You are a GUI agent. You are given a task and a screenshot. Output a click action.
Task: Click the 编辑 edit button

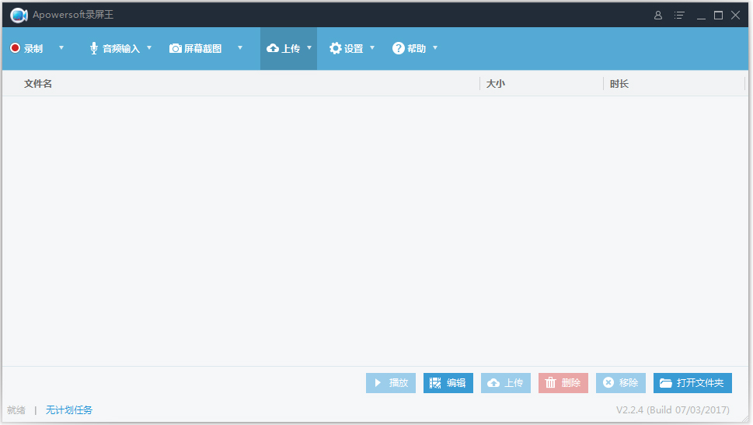coord(448,383)
